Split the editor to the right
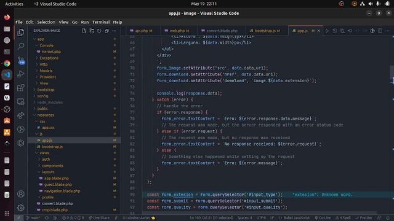Viewport: 394px width, 221px height. click(380, 31)
